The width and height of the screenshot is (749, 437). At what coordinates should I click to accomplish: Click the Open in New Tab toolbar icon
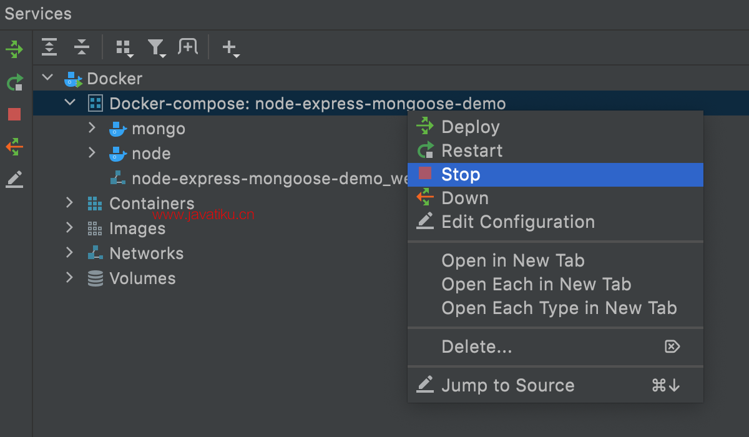coord(188,47)
